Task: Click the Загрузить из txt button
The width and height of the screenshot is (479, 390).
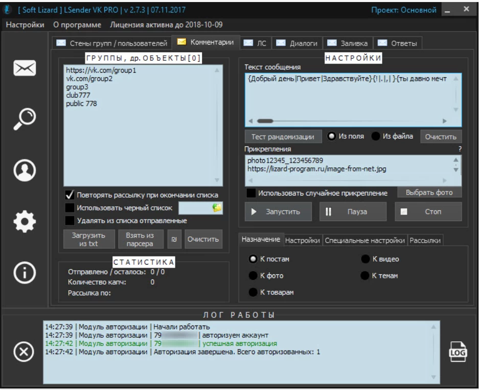Action: [x=89, y=239]
